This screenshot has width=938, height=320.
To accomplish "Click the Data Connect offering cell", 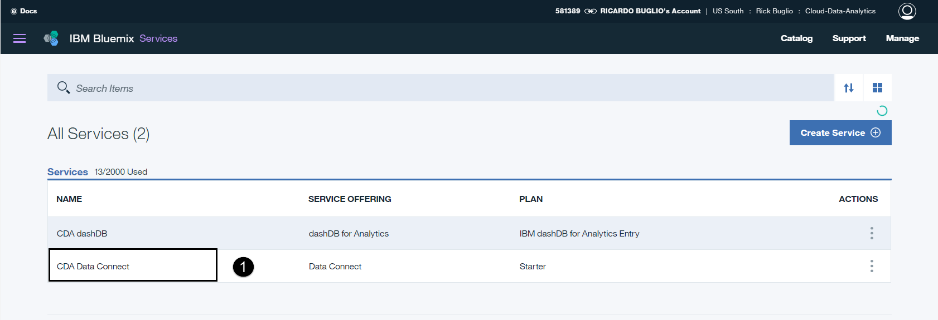I will point(335,267).
